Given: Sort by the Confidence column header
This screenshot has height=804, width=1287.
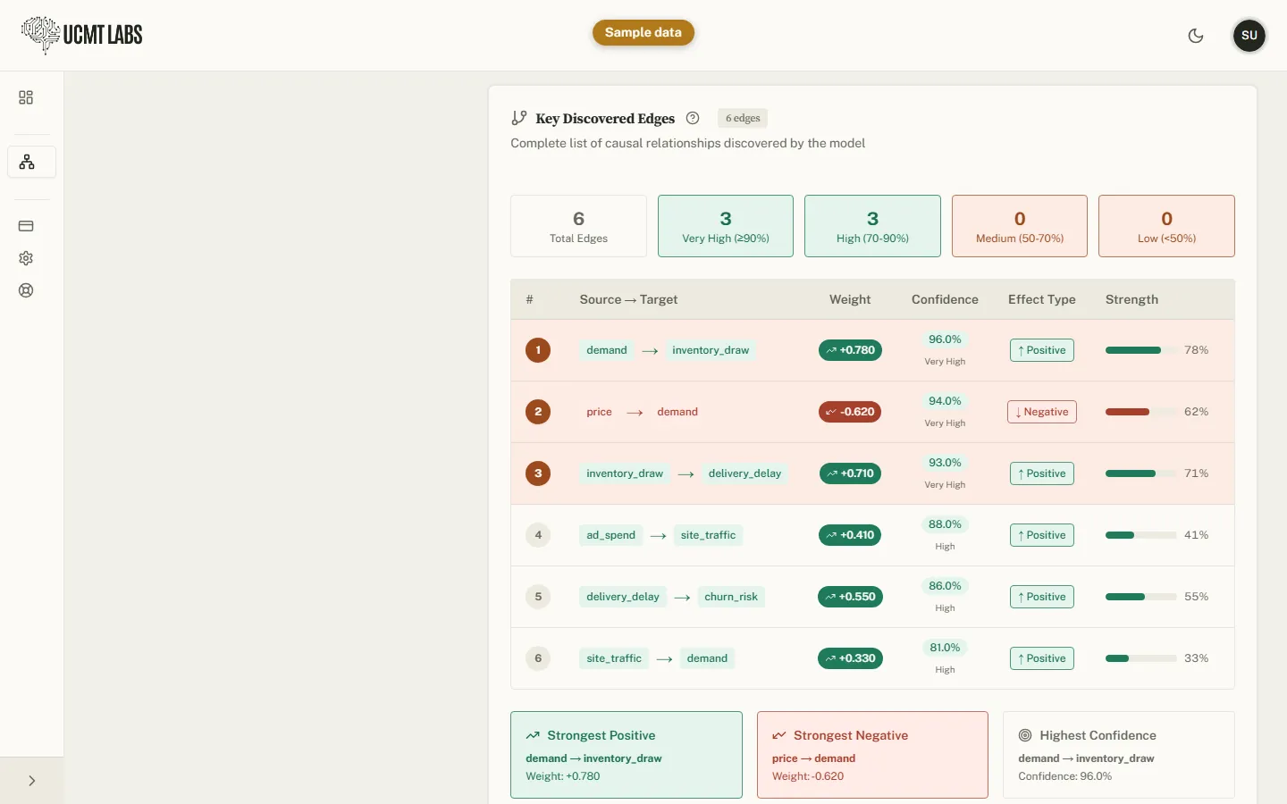Looking at the screenshot, I should click(x=945, y=299).
